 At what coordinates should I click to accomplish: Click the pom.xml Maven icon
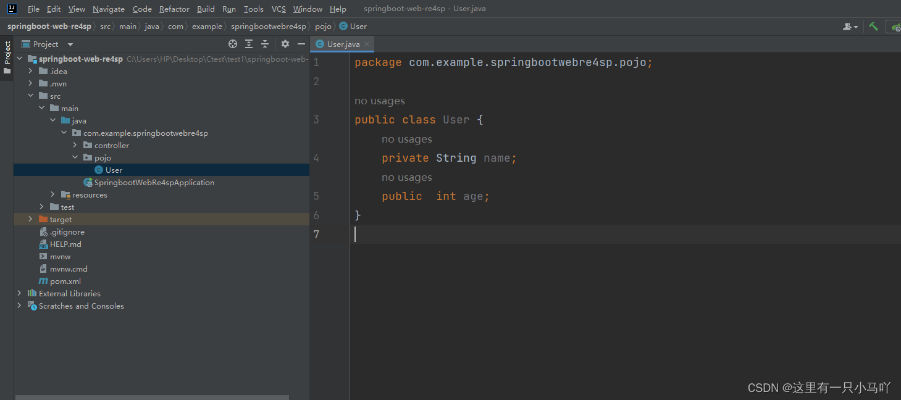[43, 281]
